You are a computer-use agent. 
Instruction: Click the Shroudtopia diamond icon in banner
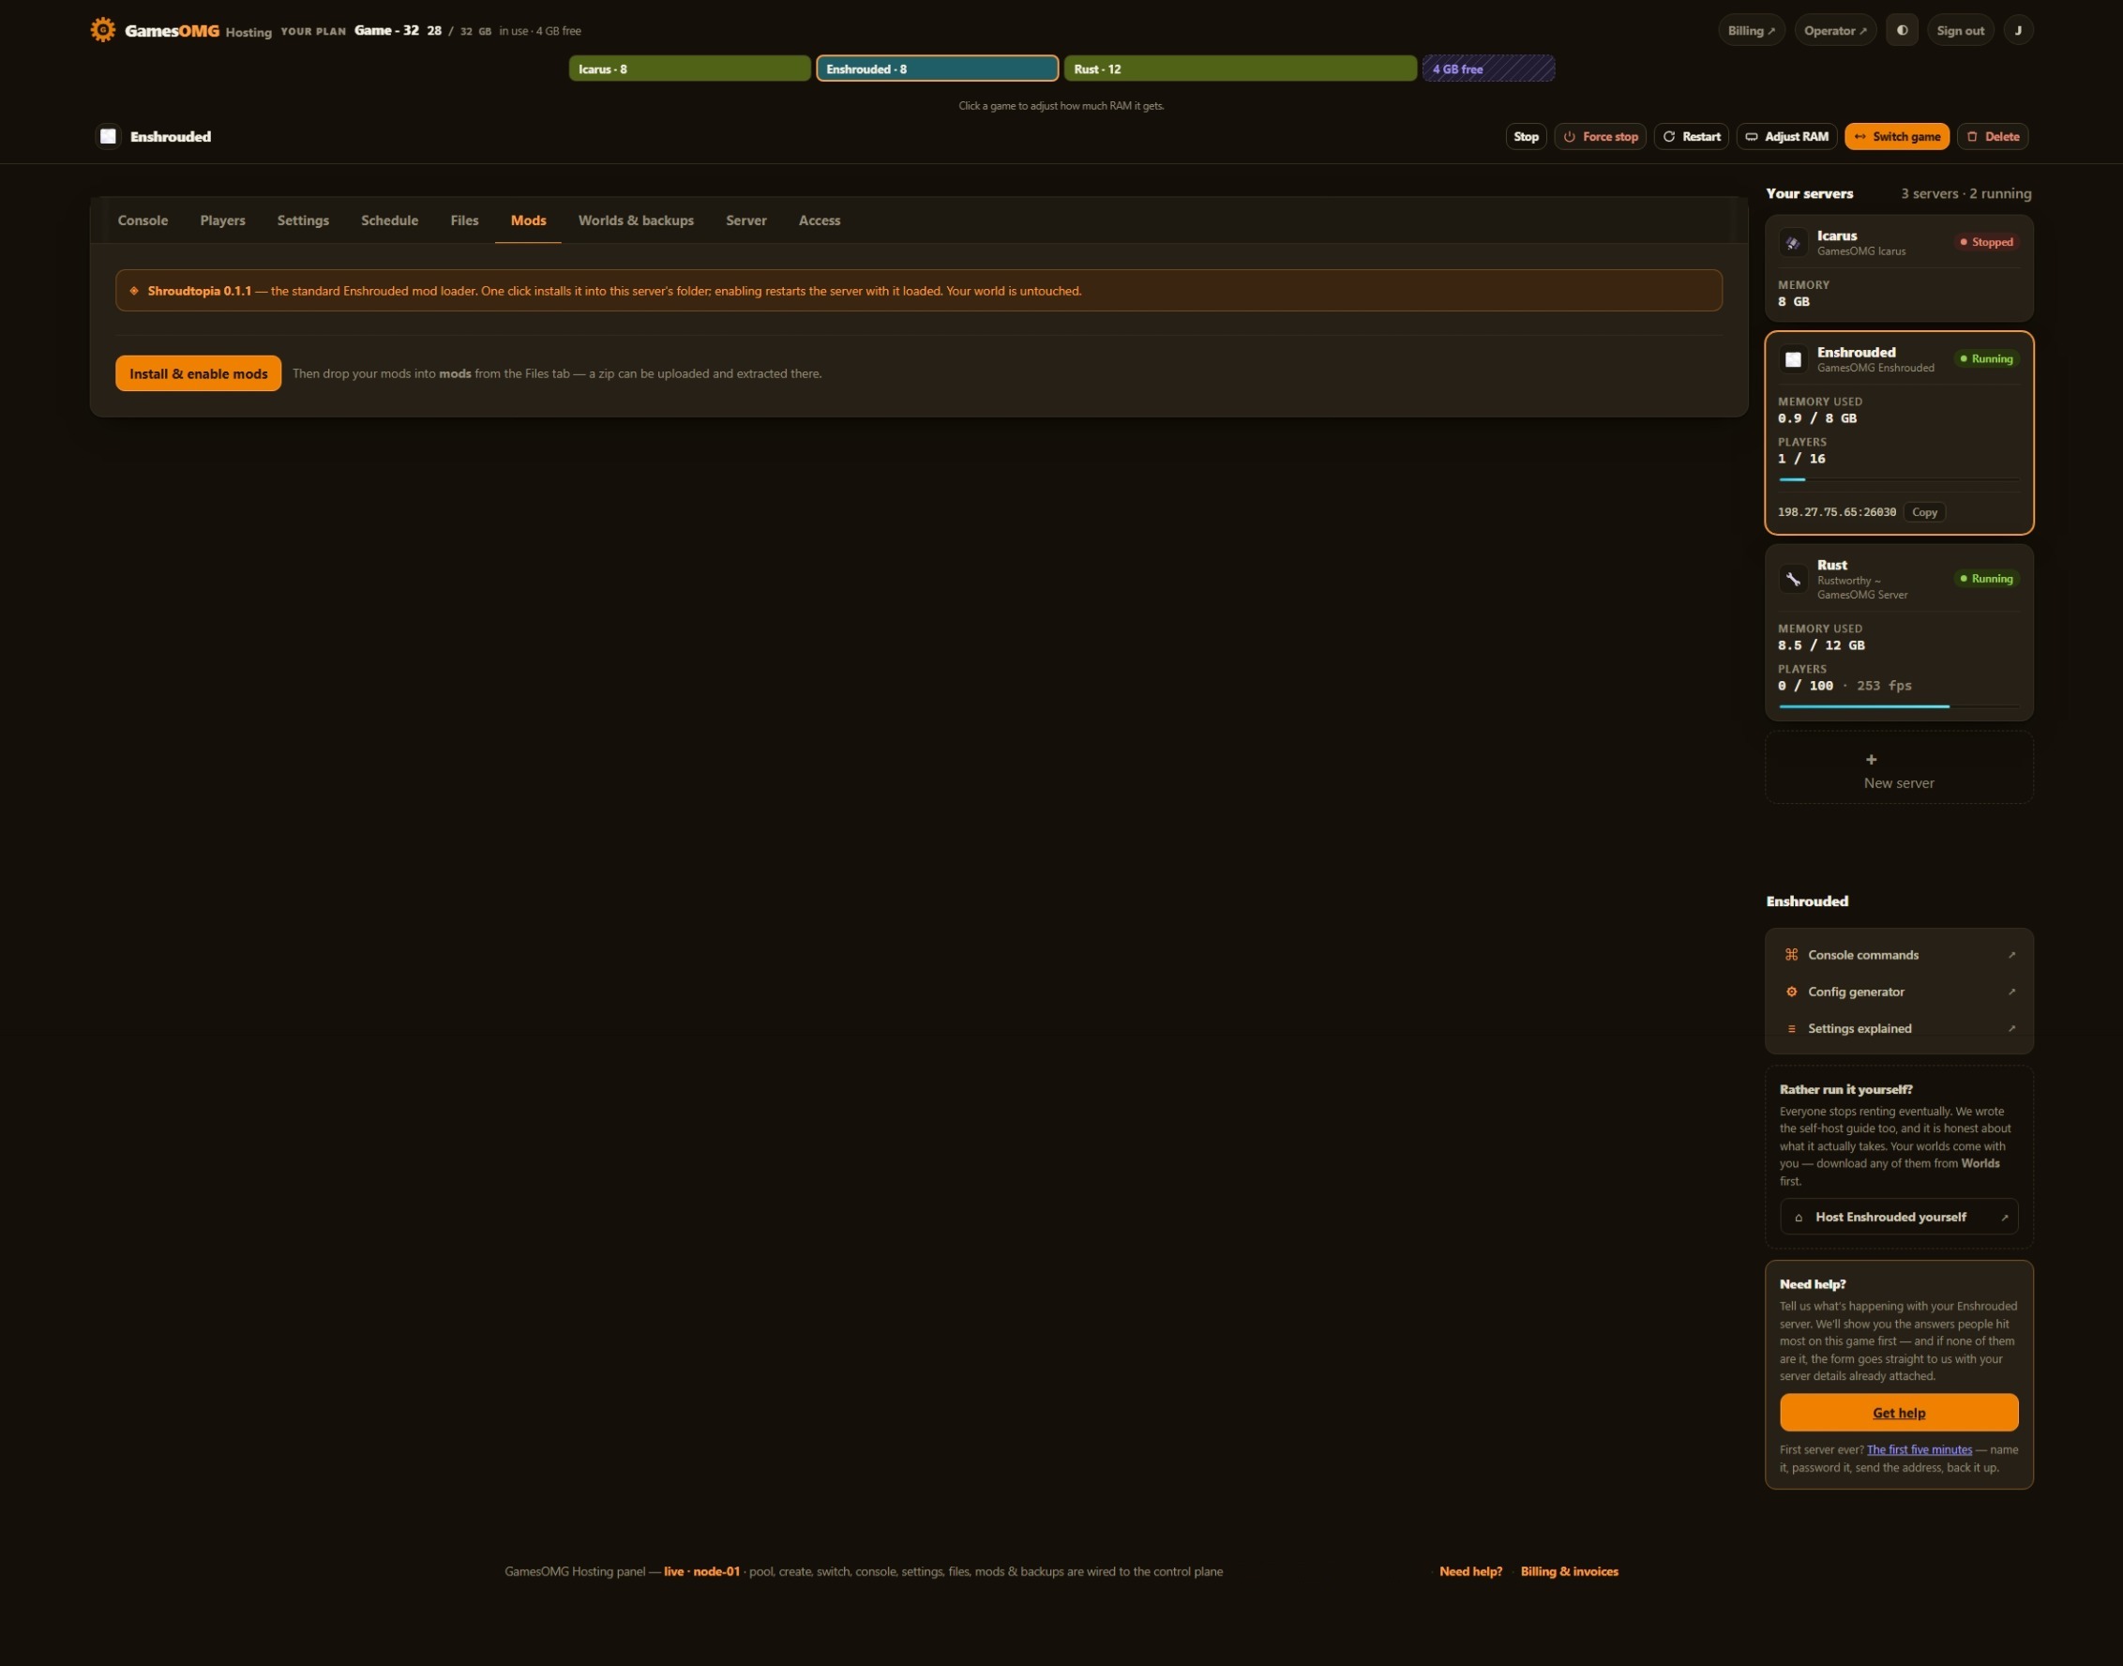click(x=135, y=291)
